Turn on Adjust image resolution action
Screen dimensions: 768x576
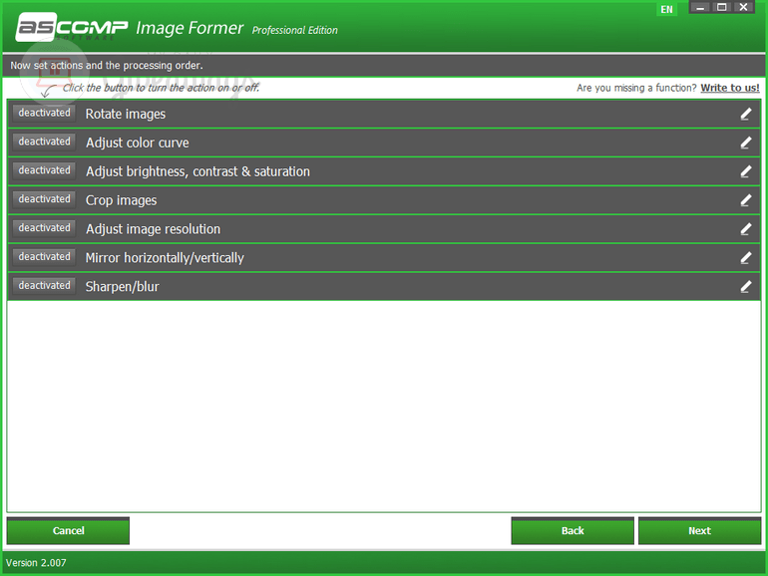[44, 228]
